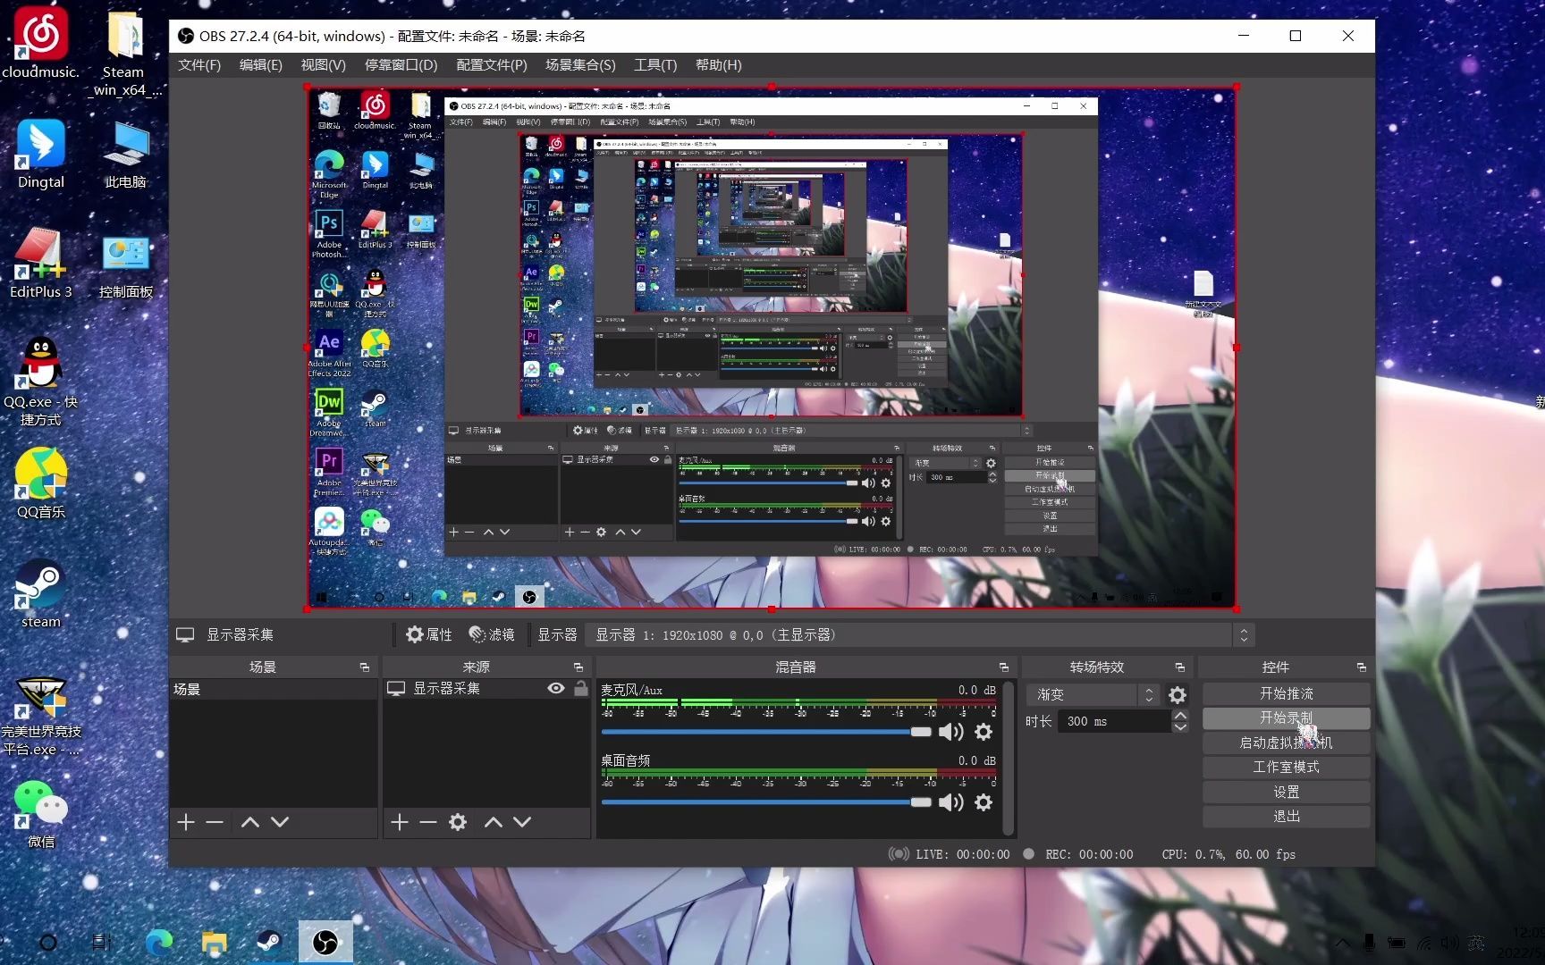The image size is (1545, 965).
Task: Pop out the 控件 dock panel
Action: (1361, 667)
